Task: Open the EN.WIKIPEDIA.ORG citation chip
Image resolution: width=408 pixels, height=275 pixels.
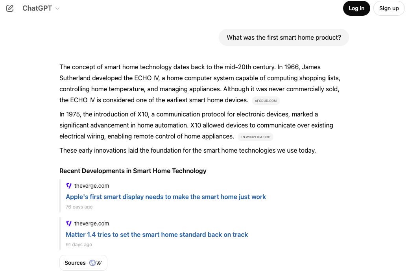Action: coord(255,137)
